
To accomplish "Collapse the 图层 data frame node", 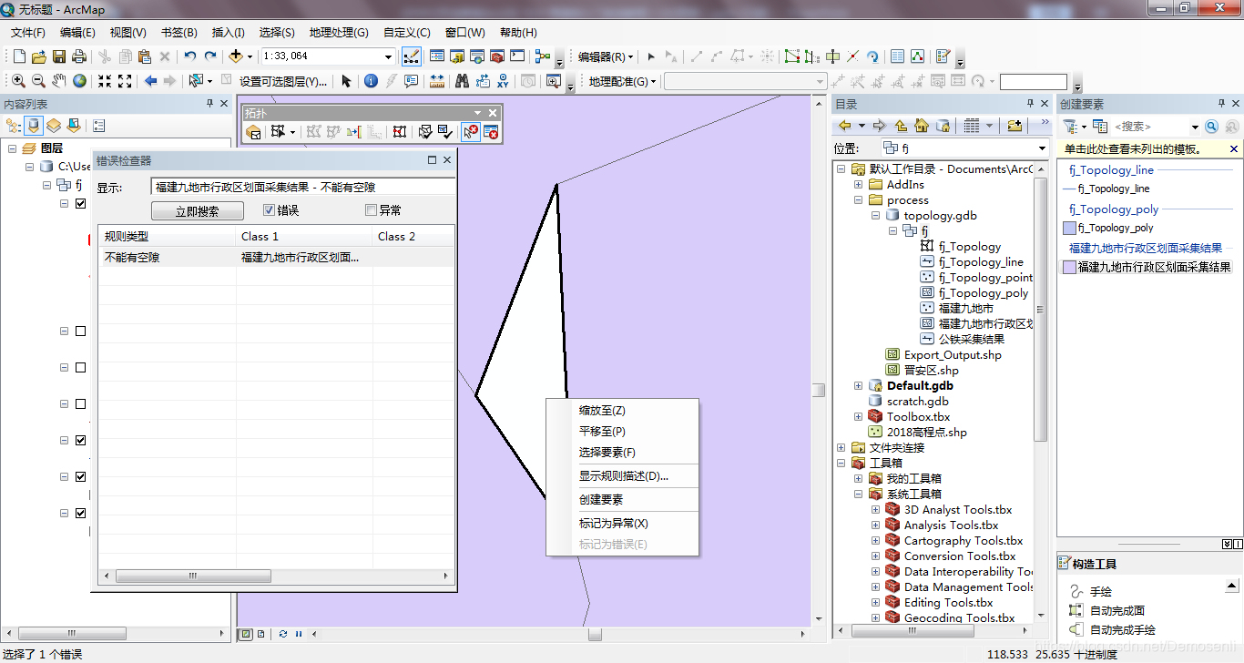I will point(13,148).
